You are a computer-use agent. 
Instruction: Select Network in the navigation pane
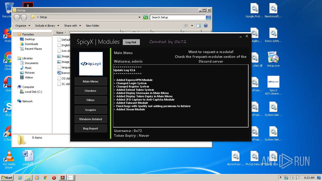pos(27,101)
